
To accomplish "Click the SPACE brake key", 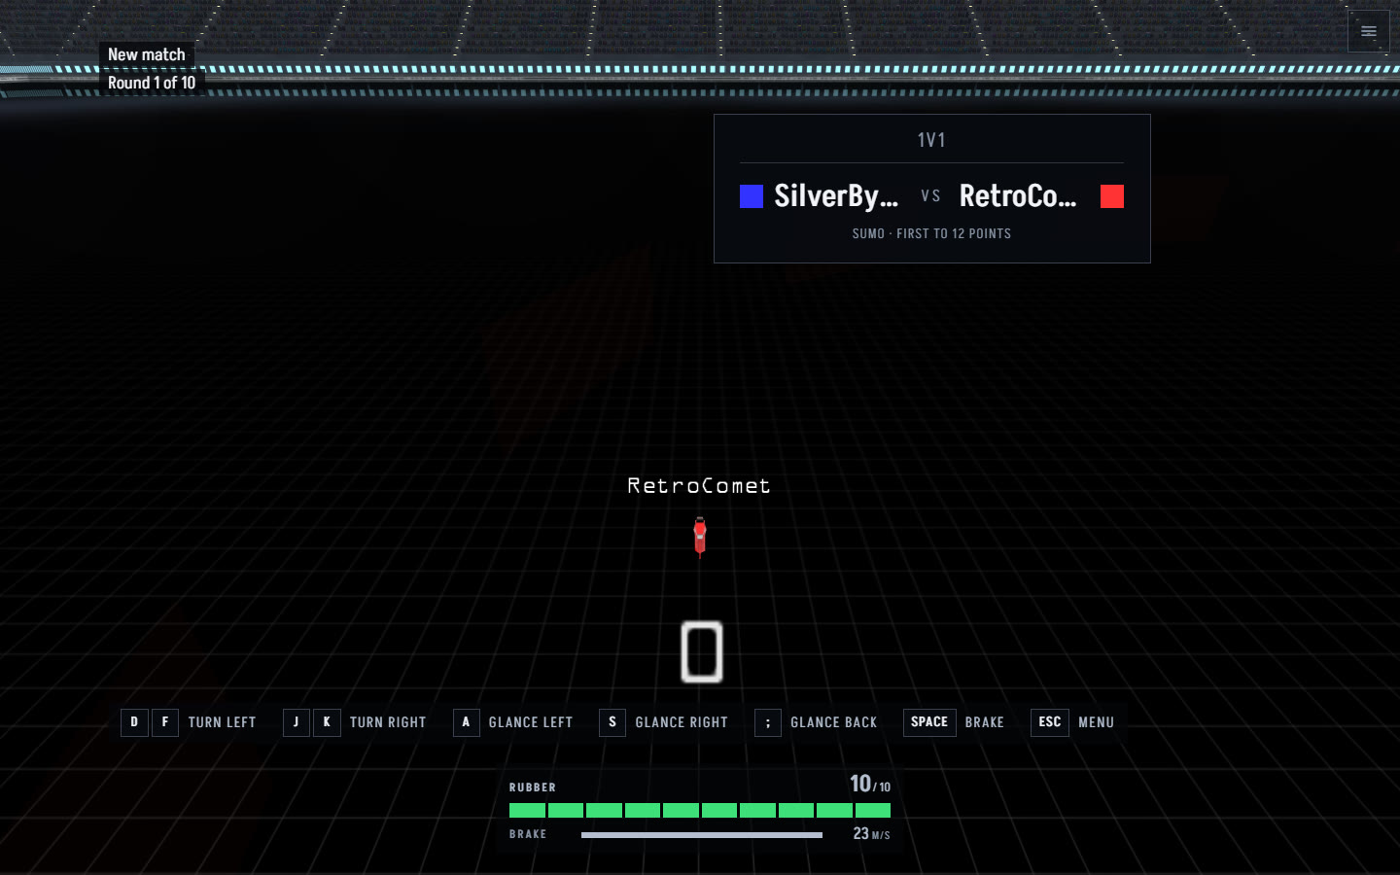I will tap(929, 722).
